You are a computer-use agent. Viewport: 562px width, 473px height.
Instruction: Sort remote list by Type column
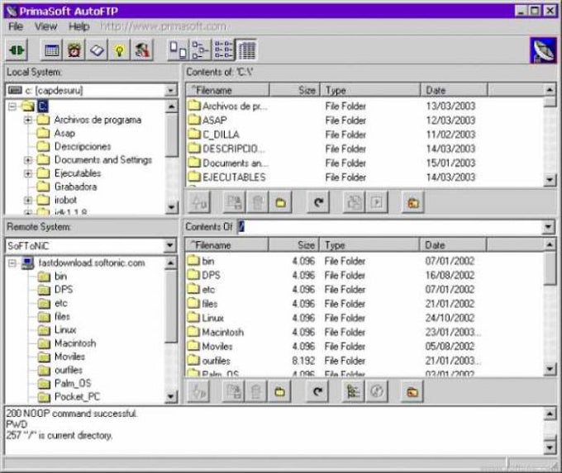click(369, 245)
